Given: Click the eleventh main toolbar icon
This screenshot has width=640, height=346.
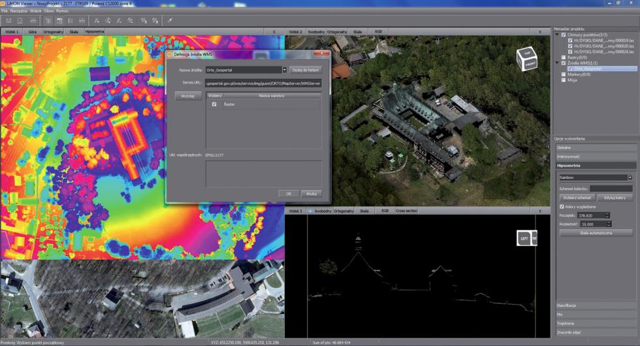Looking at the screenshot, I should [130, 20].
